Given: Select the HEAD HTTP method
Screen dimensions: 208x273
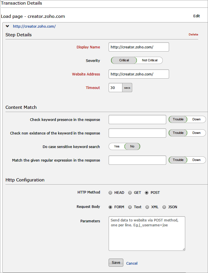Looking at the screenshot, I should pyautogui.click(x=110, y=193).
